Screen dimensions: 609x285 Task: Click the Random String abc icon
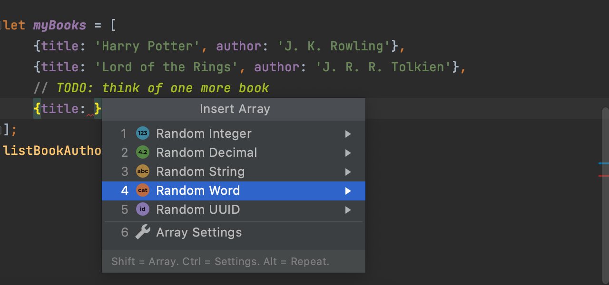[x=143, y=171]
